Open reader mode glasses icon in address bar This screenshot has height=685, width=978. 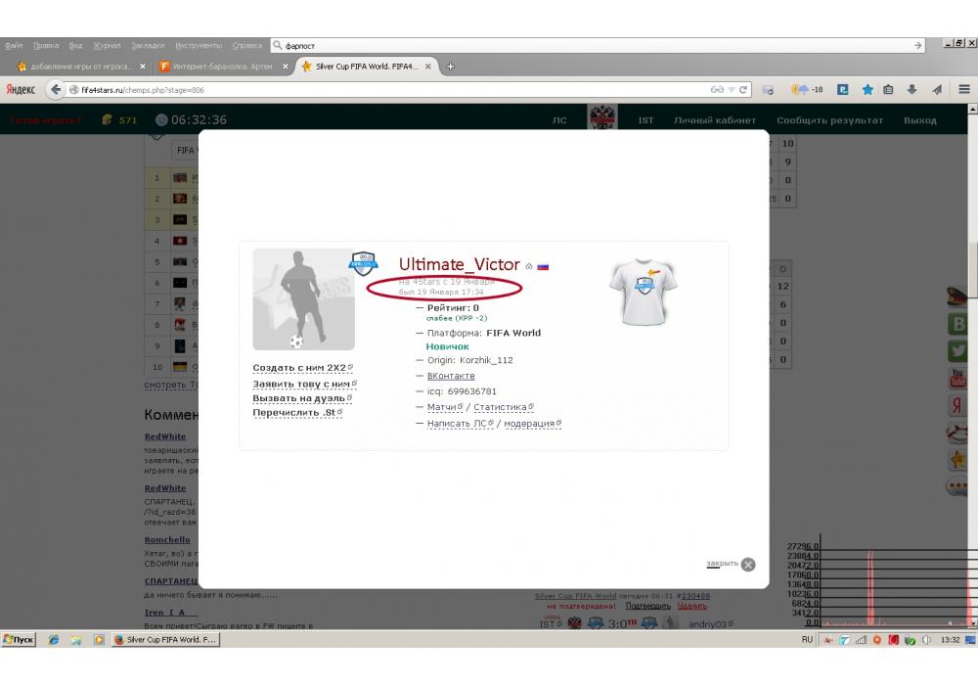click(x=717, y=90)
